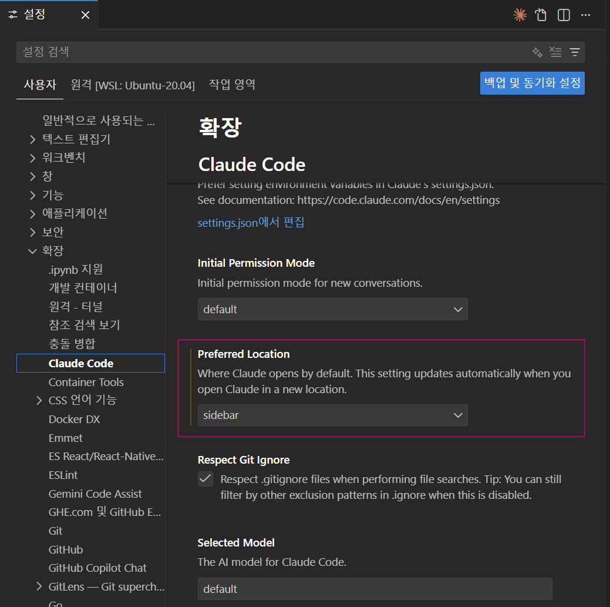Viewport: 610px width, 607px height.
Task: Select Gemini Code Assist in the tree
Action: [95, 494]
